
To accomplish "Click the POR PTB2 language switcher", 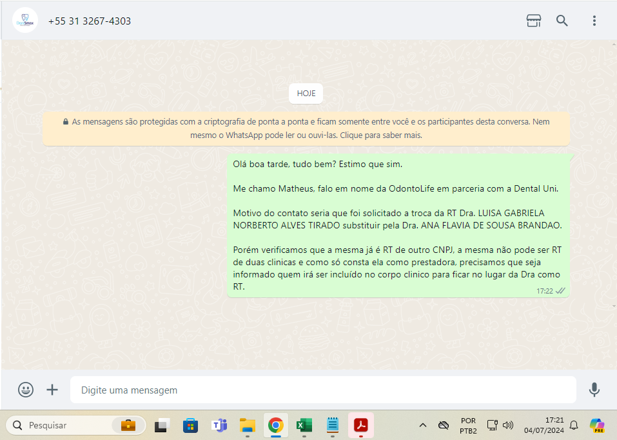I will [x=469, y=425].
